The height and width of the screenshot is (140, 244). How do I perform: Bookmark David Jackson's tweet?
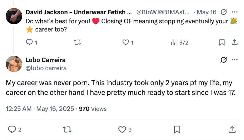[222, 43]
